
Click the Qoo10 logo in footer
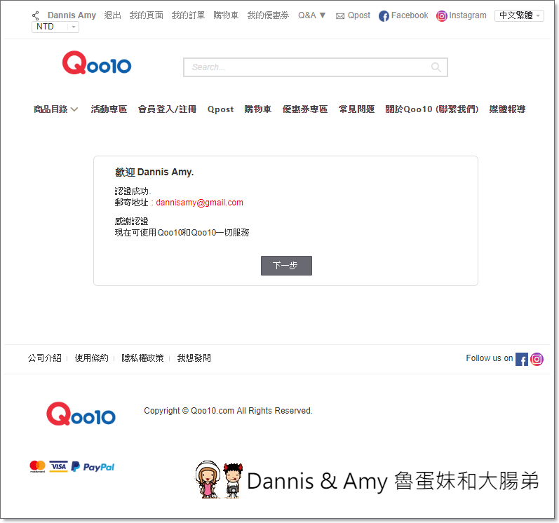81,414
